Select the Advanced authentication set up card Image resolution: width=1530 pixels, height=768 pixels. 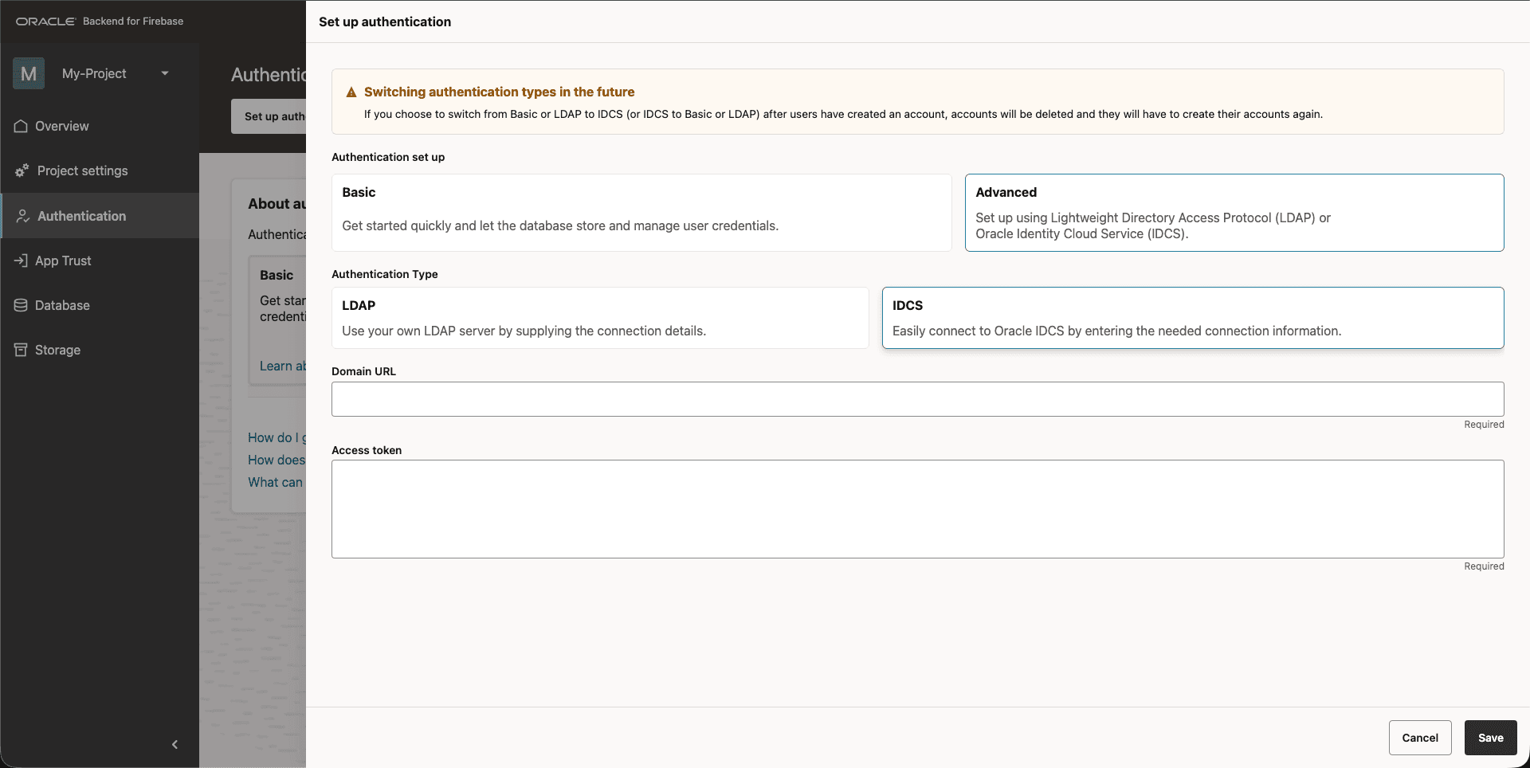(x=1234, y=213)
